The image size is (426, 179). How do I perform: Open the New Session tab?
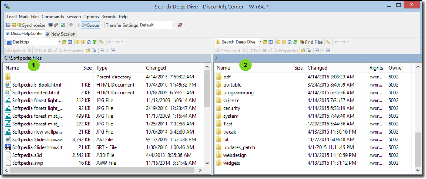coord(61,34)
